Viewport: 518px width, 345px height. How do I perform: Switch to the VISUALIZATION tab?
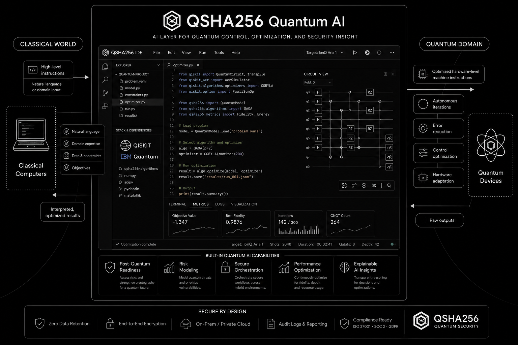[244, 204]
